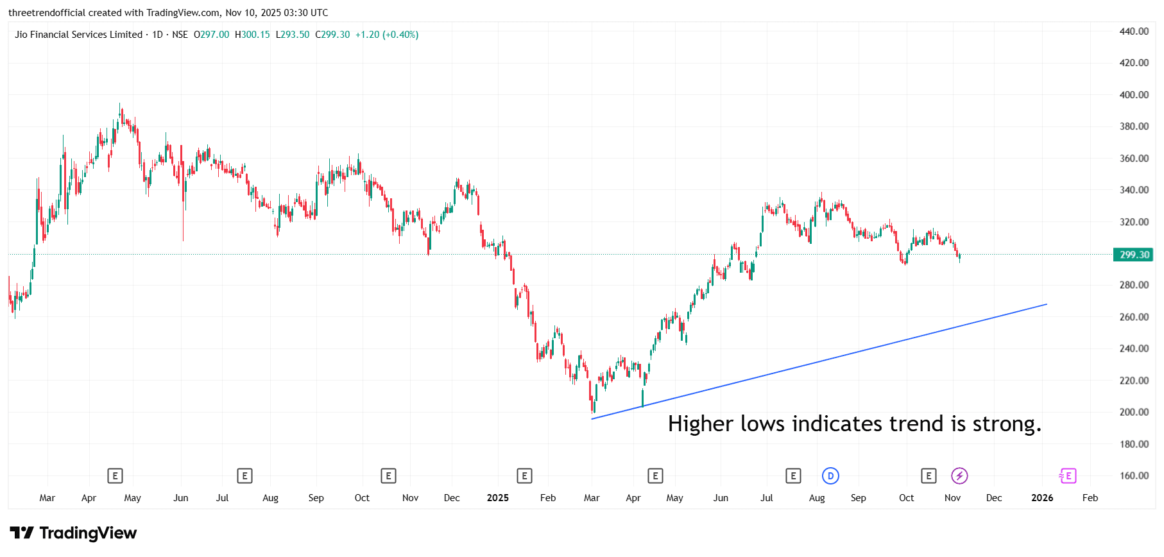Click the earnings marker between Oct and Nov 2024
1164x557 pixels.
[x=388, y=476]
